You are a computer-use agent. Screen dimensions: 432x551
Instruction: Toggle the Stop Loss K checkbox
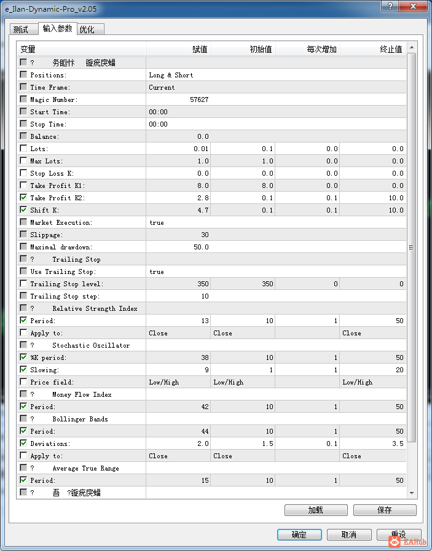pos(23,173)
